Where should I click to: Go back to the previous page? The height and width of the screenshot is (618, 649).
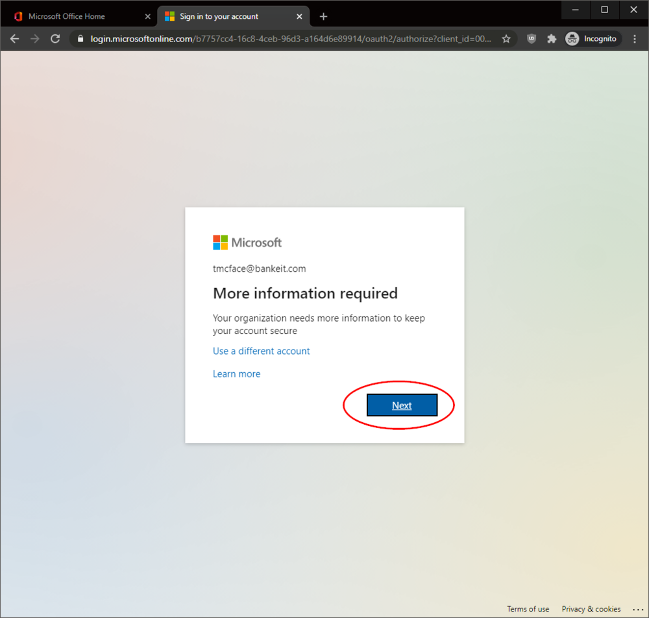14,39
